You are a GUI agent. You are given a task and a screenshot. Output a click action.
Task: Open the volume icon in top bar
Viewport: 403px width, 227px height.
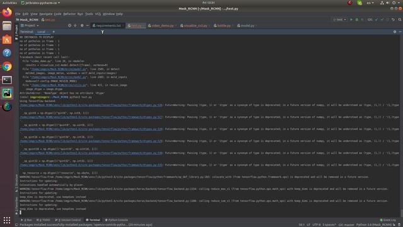(388, 3)
